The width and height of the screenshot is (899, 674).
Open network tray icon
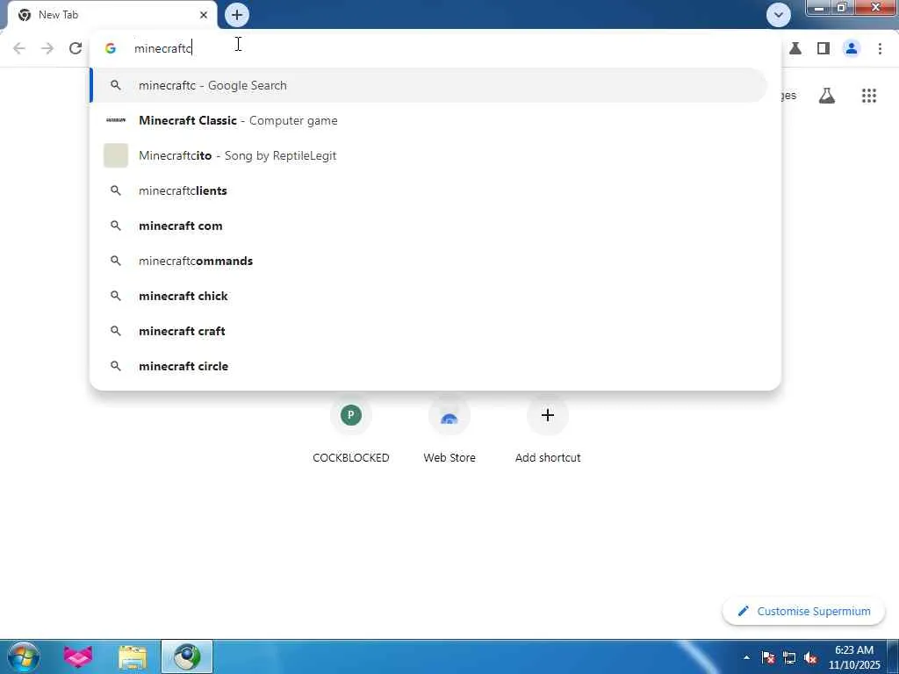(x=789, y=658)
